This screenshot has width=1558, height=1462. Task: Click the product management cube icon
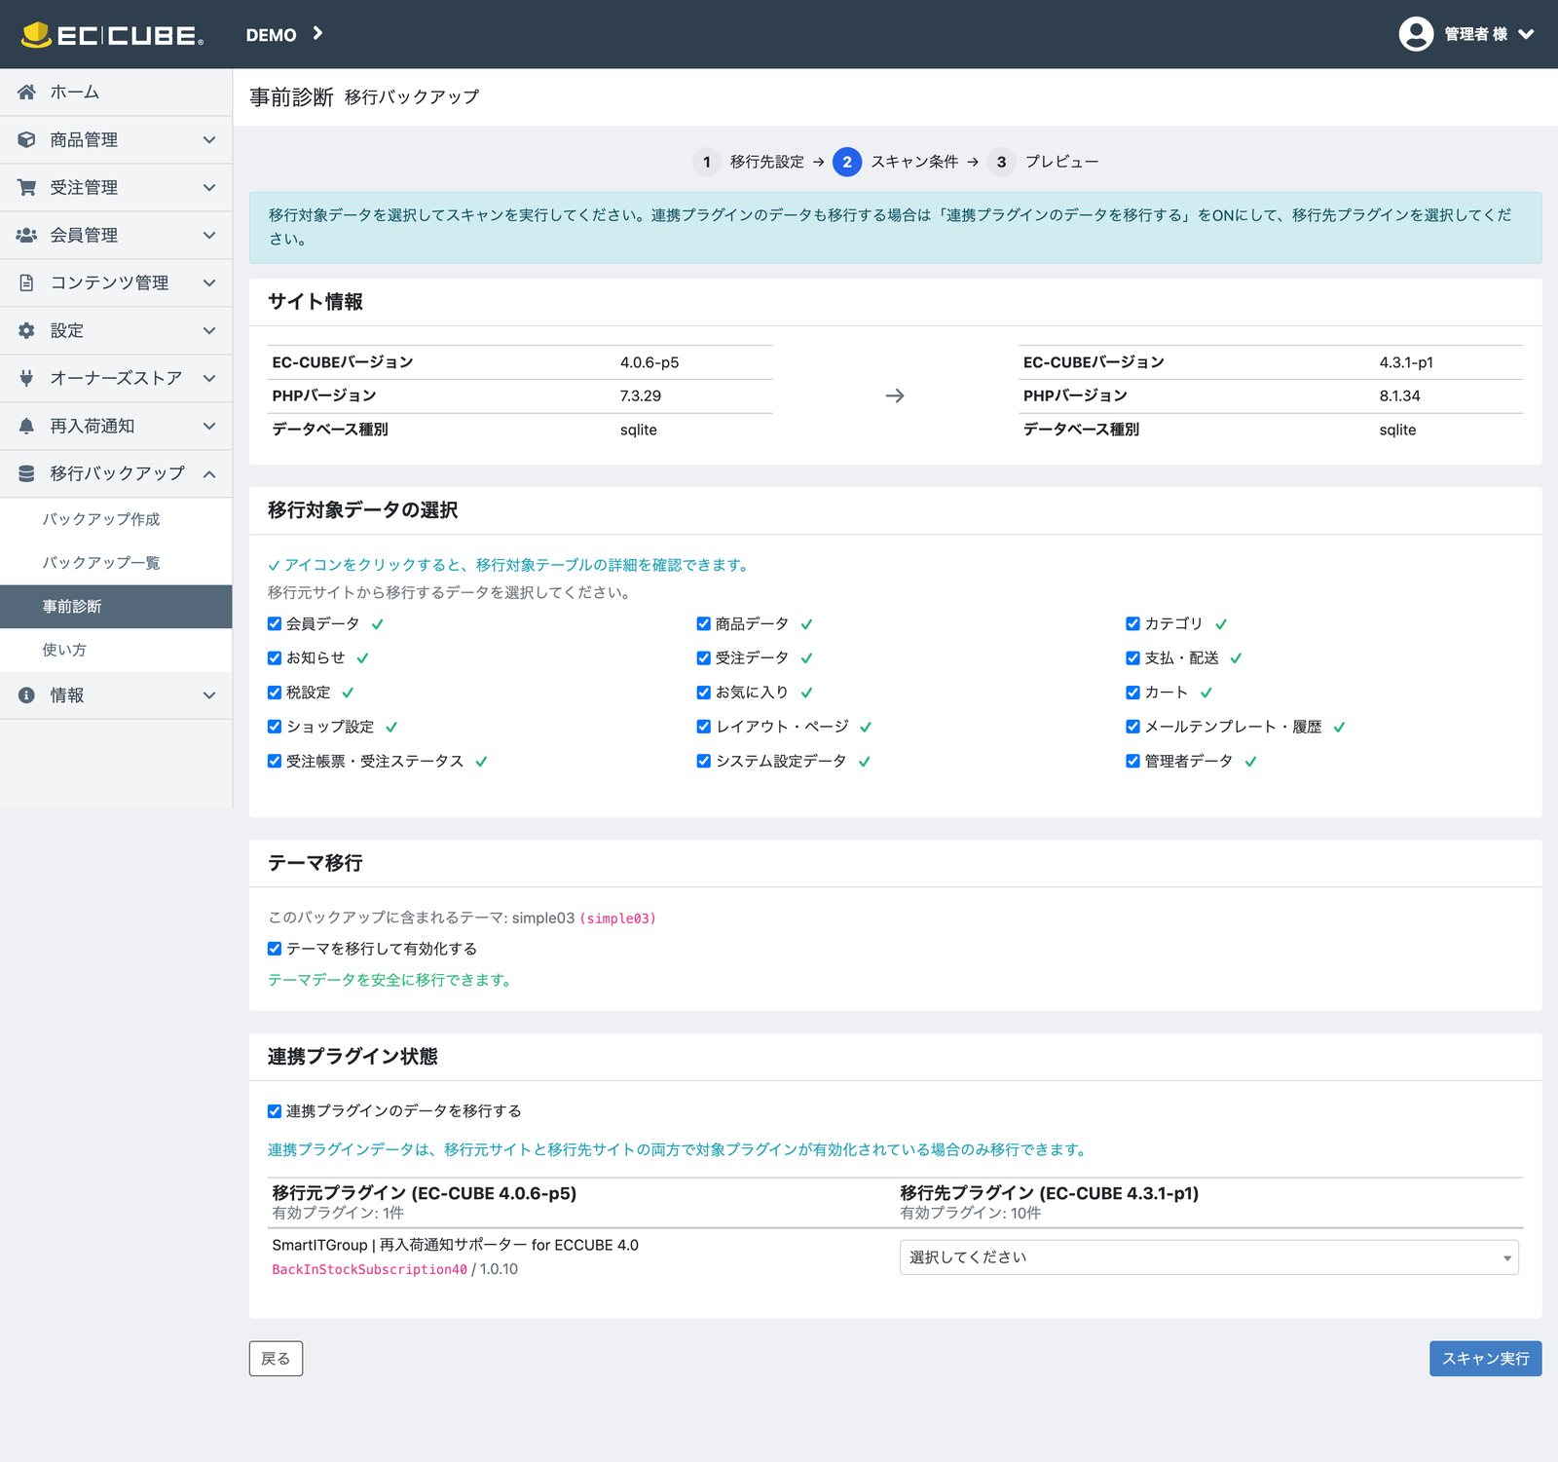coord(26,139)
